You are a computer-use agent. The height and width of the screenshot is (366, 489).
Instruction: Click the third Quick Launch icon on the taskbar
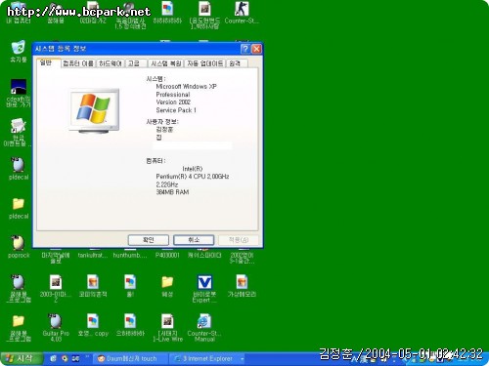click(75, 358)
